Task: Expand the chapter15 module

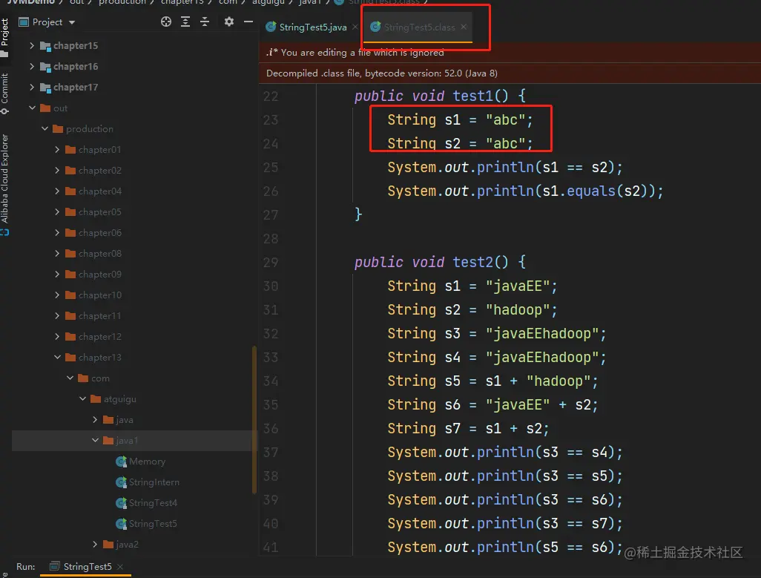Action: tap(32, 45)
